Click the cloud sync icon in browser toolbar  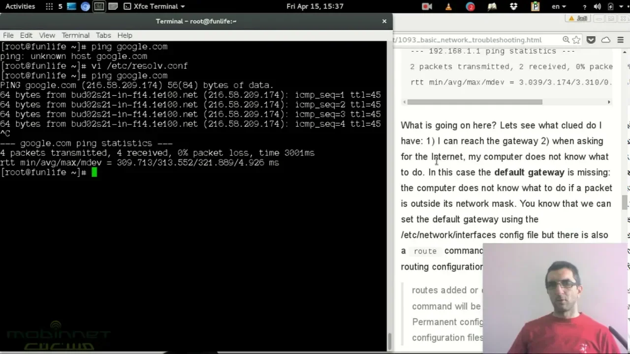point(606,40)
